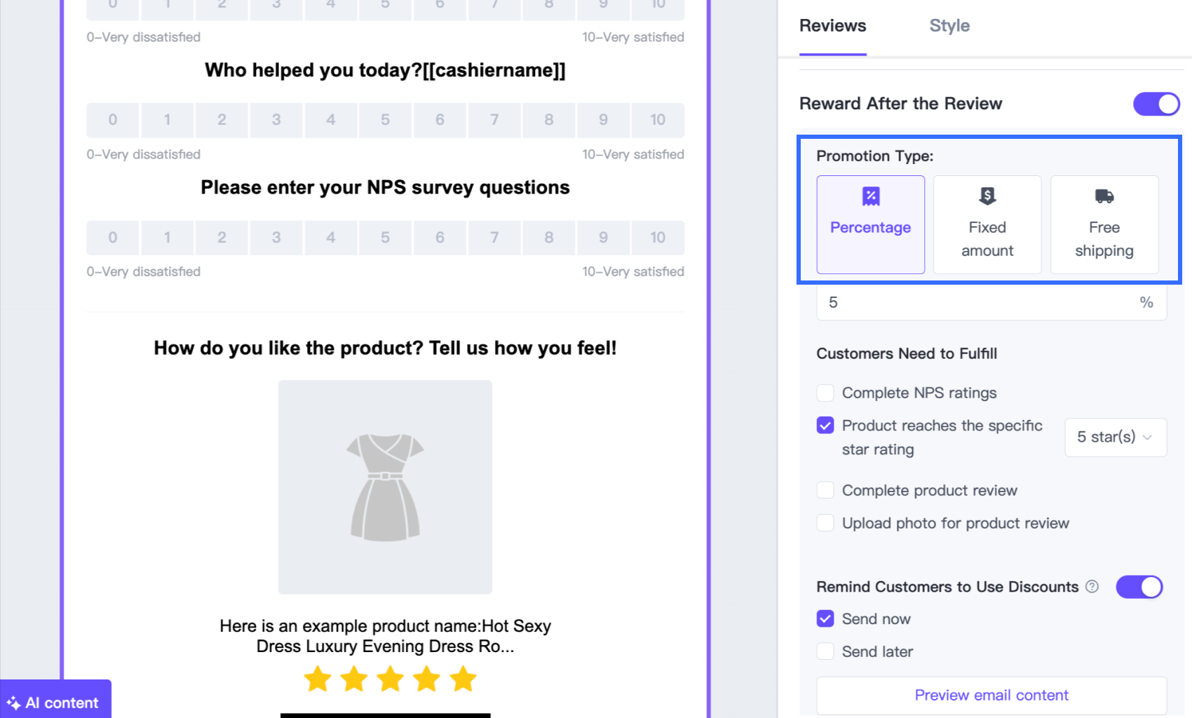Open the Reviews tab
Viewport: 1192px width, 718px height.
tap(832, 26)
